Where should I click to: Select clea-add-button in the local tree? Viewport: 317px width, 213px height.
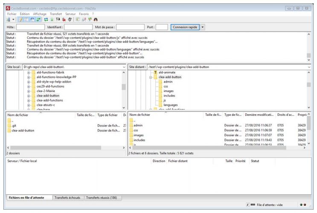click(48, 96)
